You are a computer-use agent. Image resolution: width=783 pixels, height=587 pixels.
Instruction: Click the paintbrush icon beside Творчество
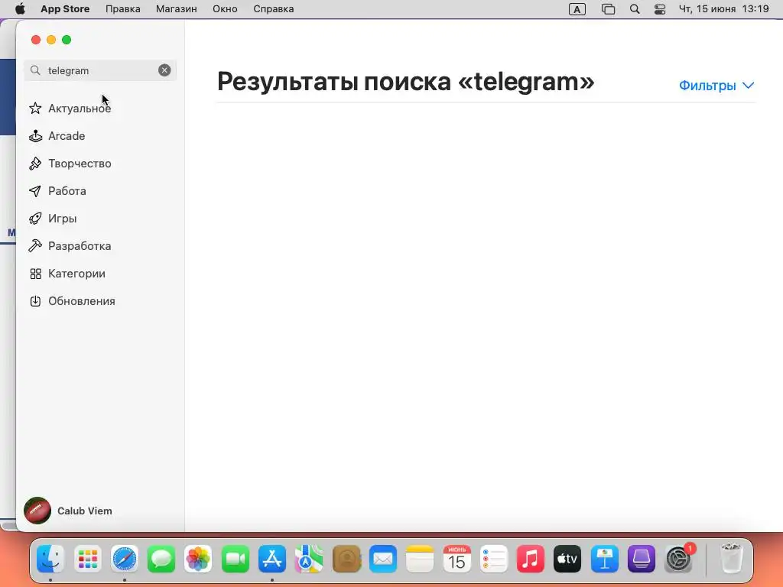pos(35,164)
